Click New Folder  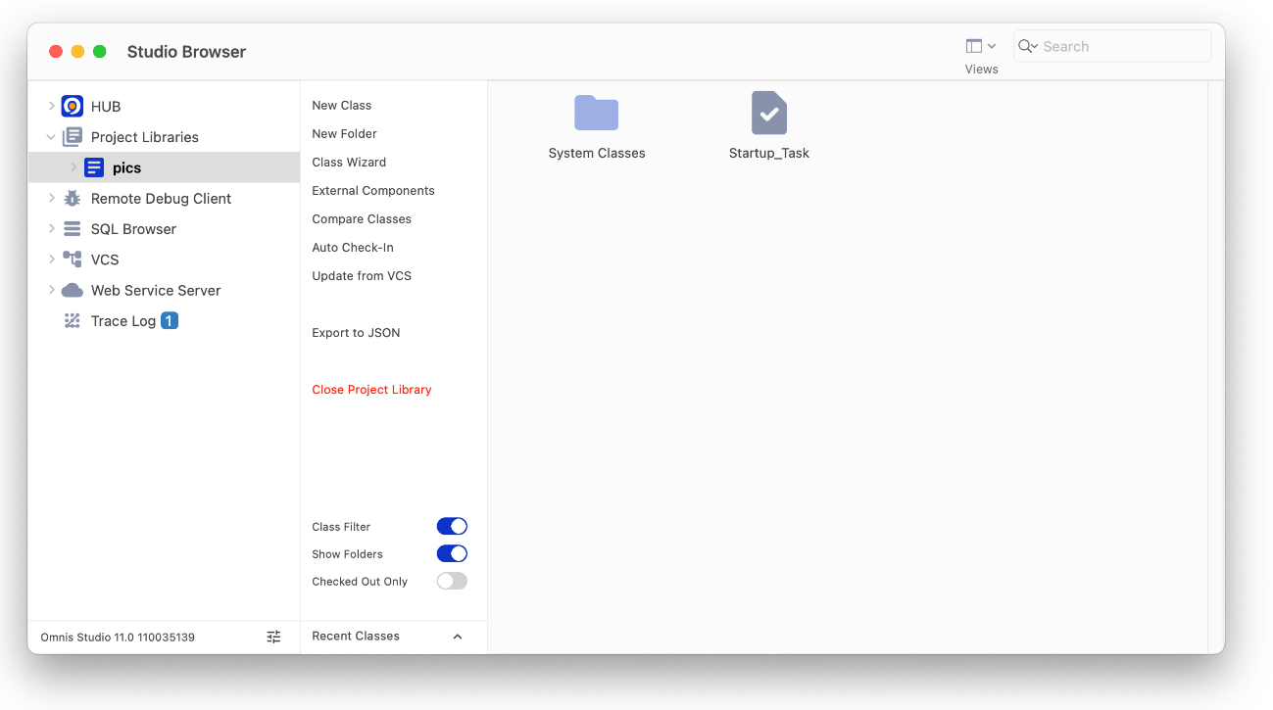point(344,133)
